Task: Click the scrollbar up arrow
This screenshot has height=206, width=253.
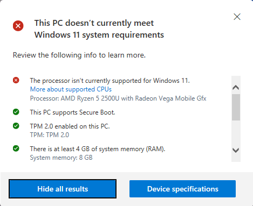Action: (x=236, y=87)
